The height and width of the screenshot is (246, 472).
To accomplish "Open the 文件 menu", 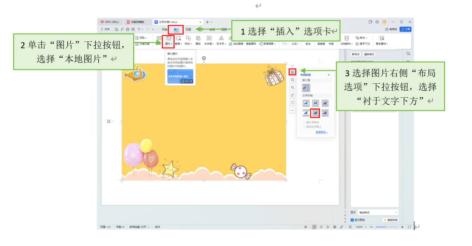I will point(105,29).
